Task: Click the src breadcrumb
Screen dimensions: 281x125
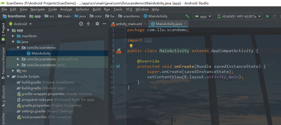Action: coord(49,16)
